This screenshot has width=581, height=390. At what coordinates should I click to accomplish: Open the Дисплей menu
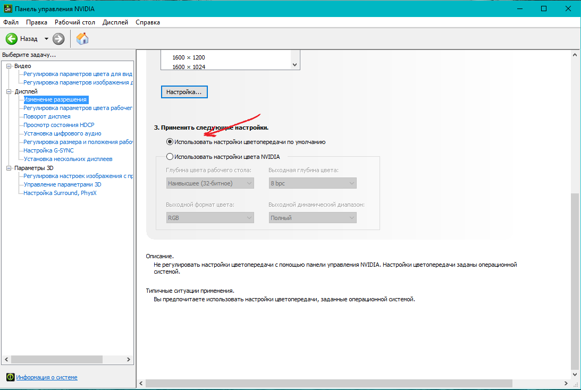(x=115, y=22)
